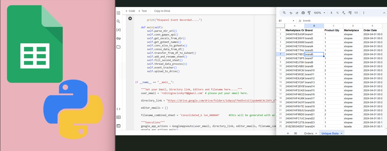Open the Orders sheet tab menu arrow
This screenshot has width=387, height=151.
[x=316, y=134]
